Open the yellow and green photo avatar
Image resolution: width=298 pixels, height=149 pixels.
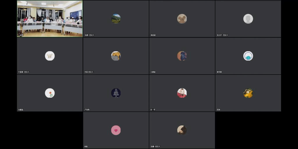tap(248, 93)
